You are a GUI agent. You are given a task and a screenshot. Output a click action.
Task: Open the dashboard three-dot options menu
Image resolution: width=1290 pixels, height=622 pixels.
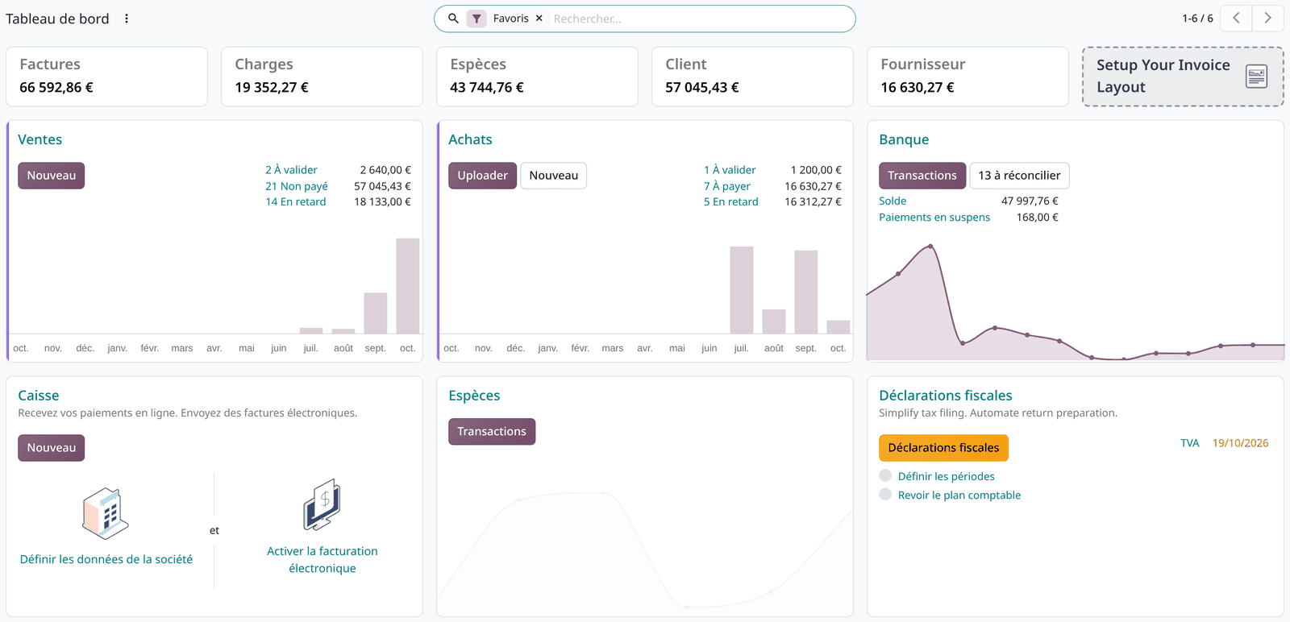click(127, 19)
